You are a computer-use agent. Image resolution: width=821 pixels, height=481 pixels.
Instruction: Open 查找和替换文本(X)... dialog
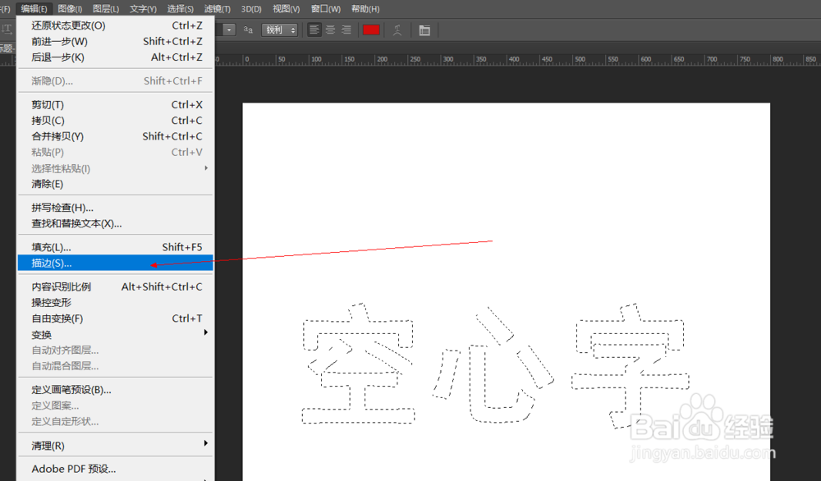pos(115,223)
